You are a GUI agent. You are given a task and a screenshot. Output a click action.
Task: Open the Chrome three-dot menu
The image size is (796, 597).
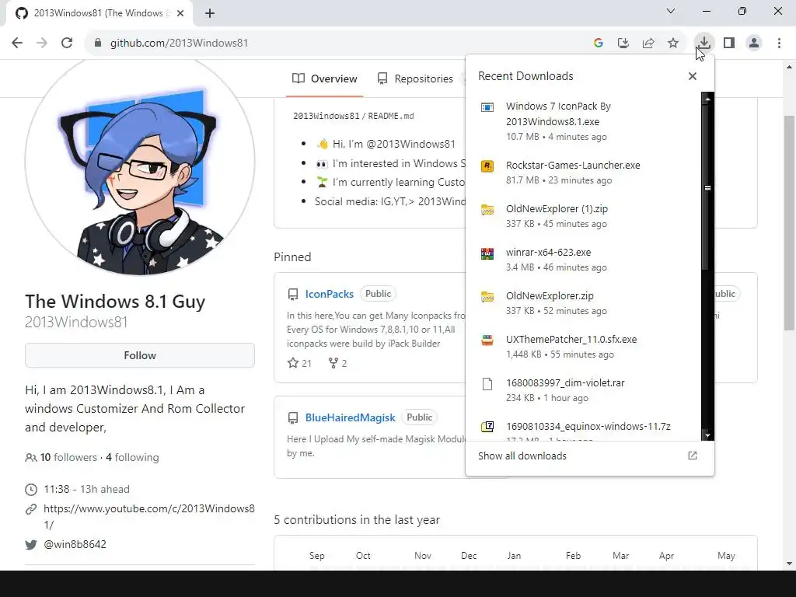point(779,43)
